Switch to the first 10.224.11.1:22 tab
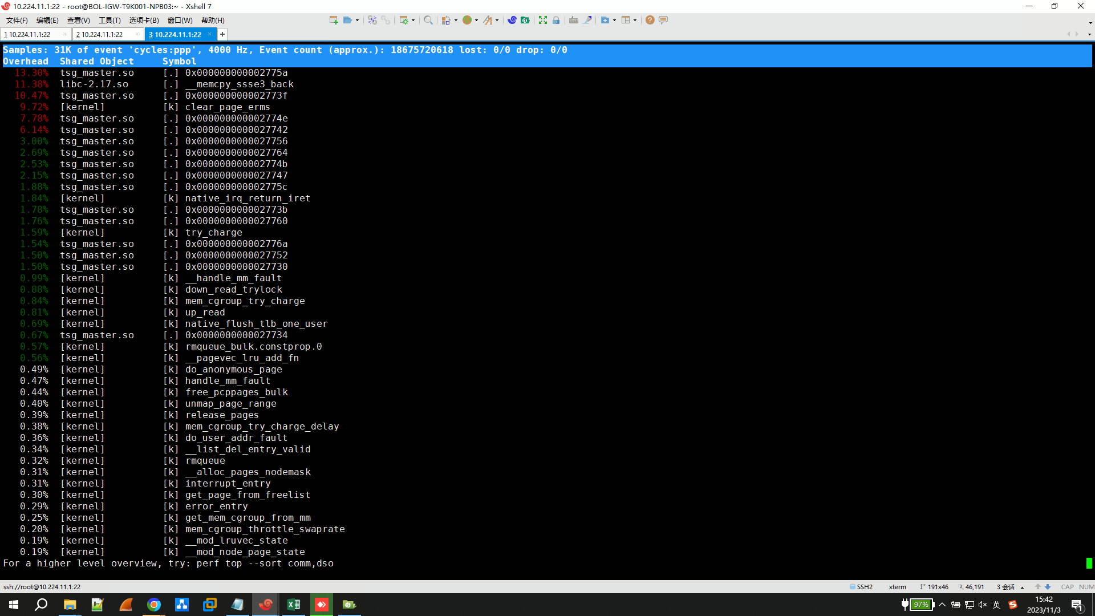Screen dimensions: 1095x616 tap(29, 34)
